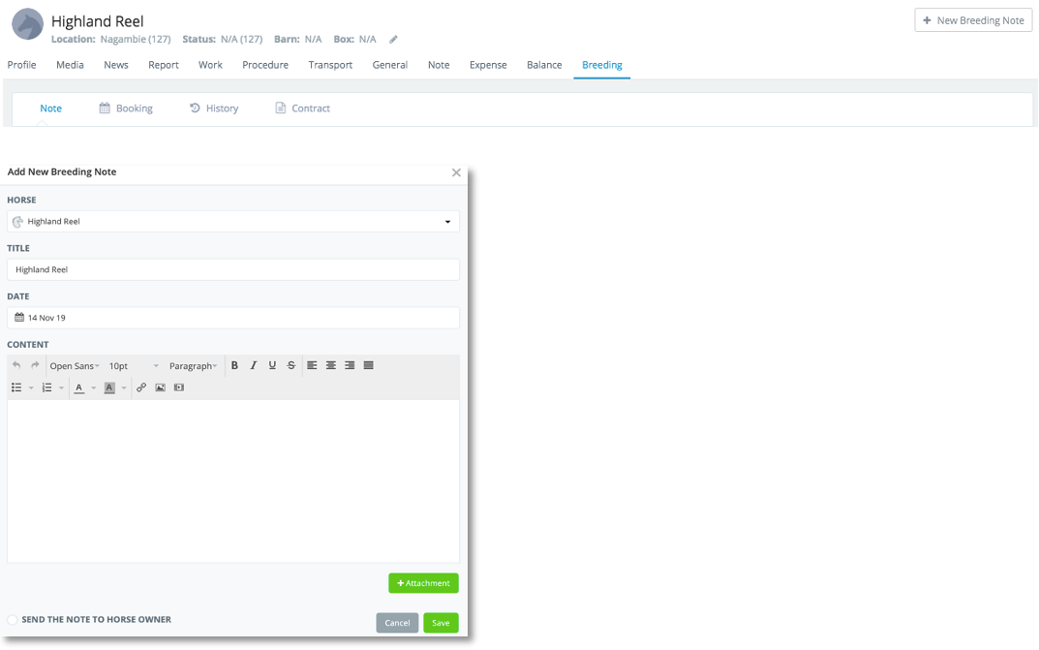
Task: Open the Expense tab
Action: [x=488, y=65]
